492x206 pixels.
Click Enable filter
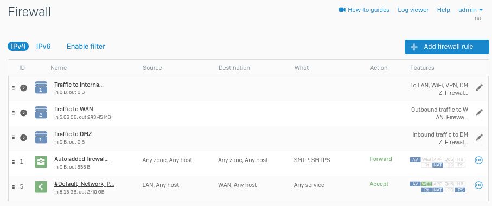click(86, 47)
